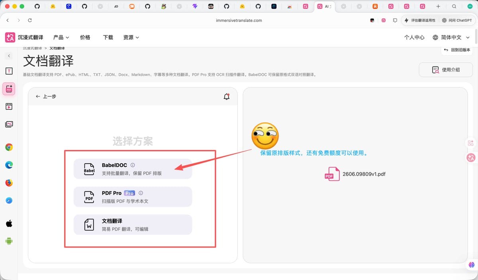This screenshot has height=280, width=478.
Task: Switch to the orange chat icon tab
Action: pos(132,6)
